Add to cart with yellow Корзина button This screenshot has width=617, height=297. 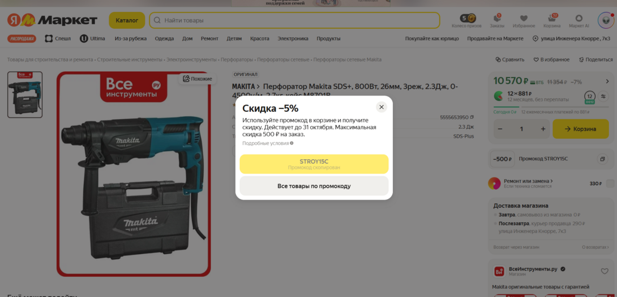click(x=580, y=129)
